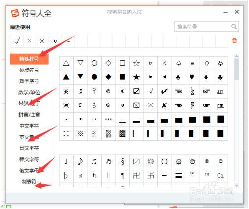Insert the pilcrow paragraph symbol
Image resolution: width=249 pixels, height=209 pixels.
pyautogui.click(x=123, y=176)
